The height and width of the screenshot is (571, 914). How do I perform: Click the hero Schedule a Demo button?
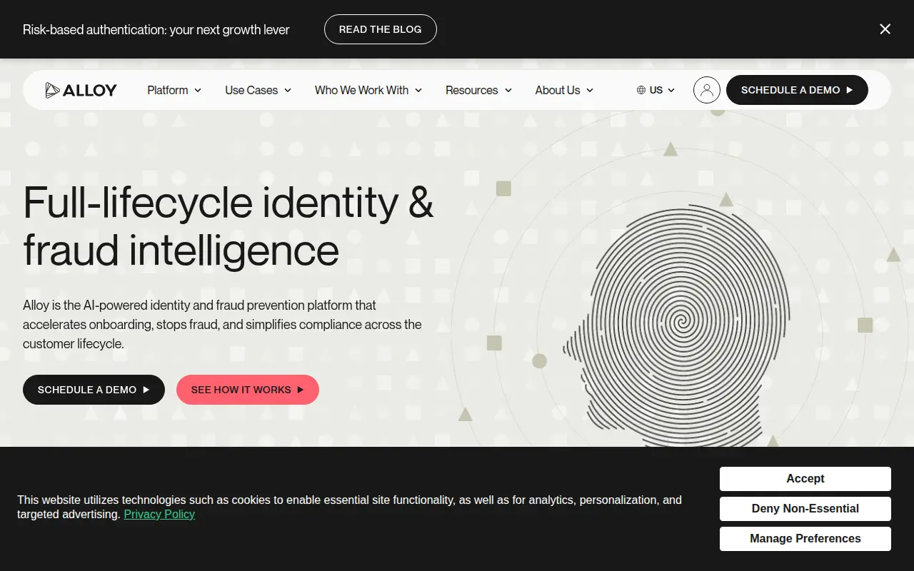click(x=94, y=390)
